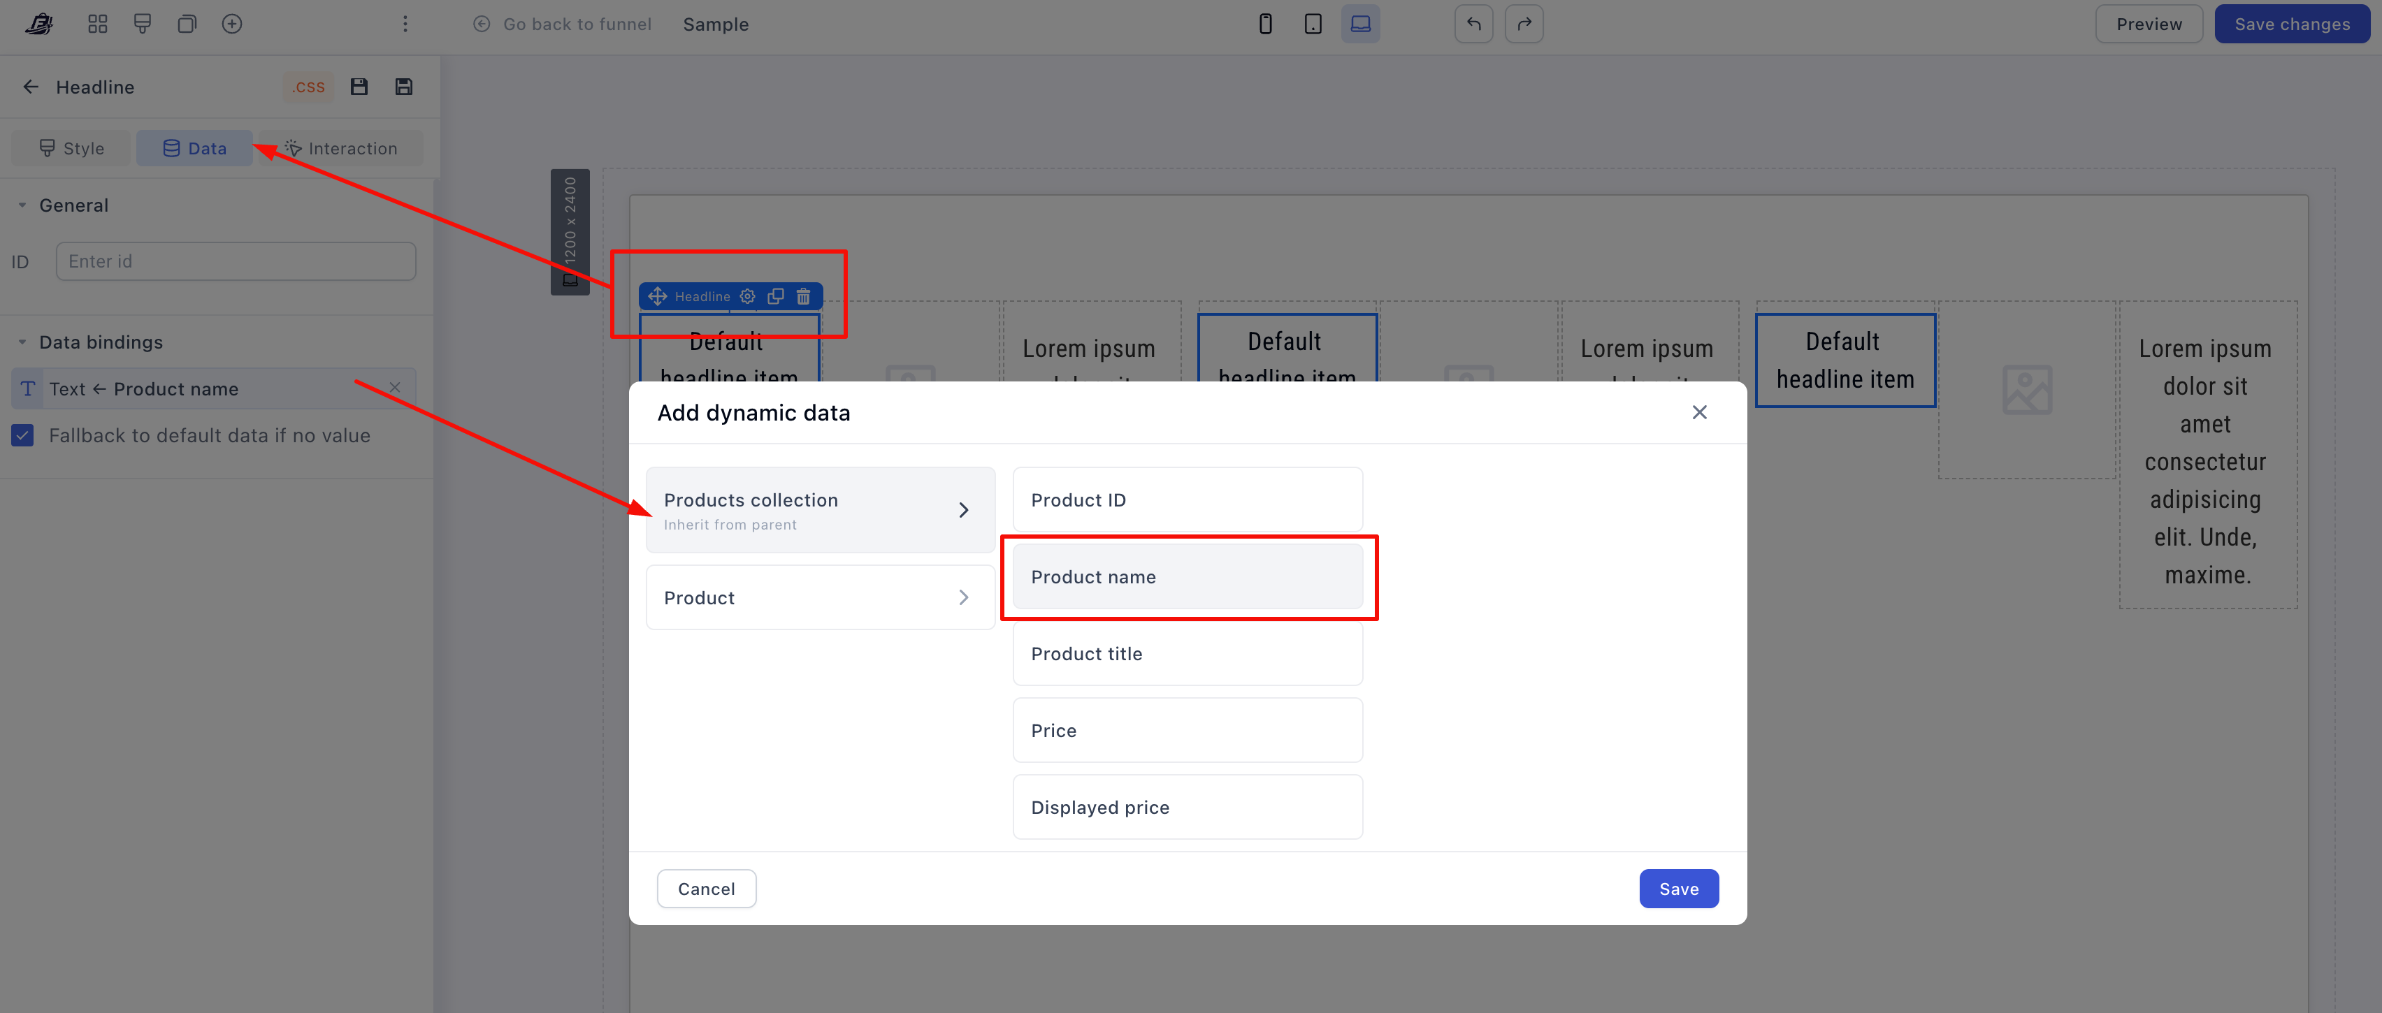Open the Text ← Product name binding
This screenshot has height=1013, width=2382.
214,388
